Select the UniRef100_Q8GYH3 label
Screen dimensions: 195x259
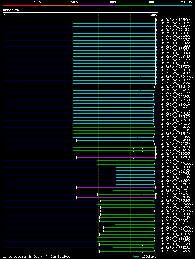(x=175, y=56)
